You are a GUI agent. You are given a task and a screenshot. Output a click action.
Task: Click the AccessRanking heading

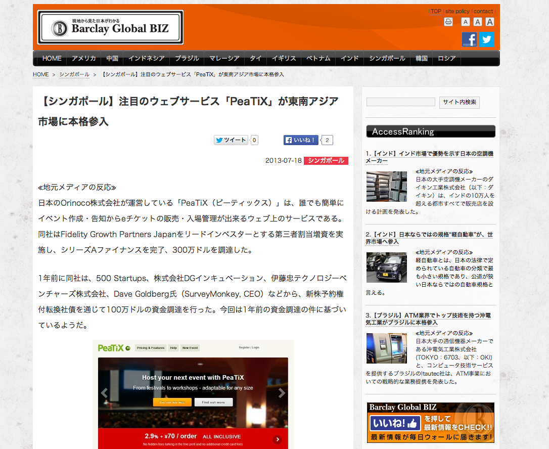431,131
